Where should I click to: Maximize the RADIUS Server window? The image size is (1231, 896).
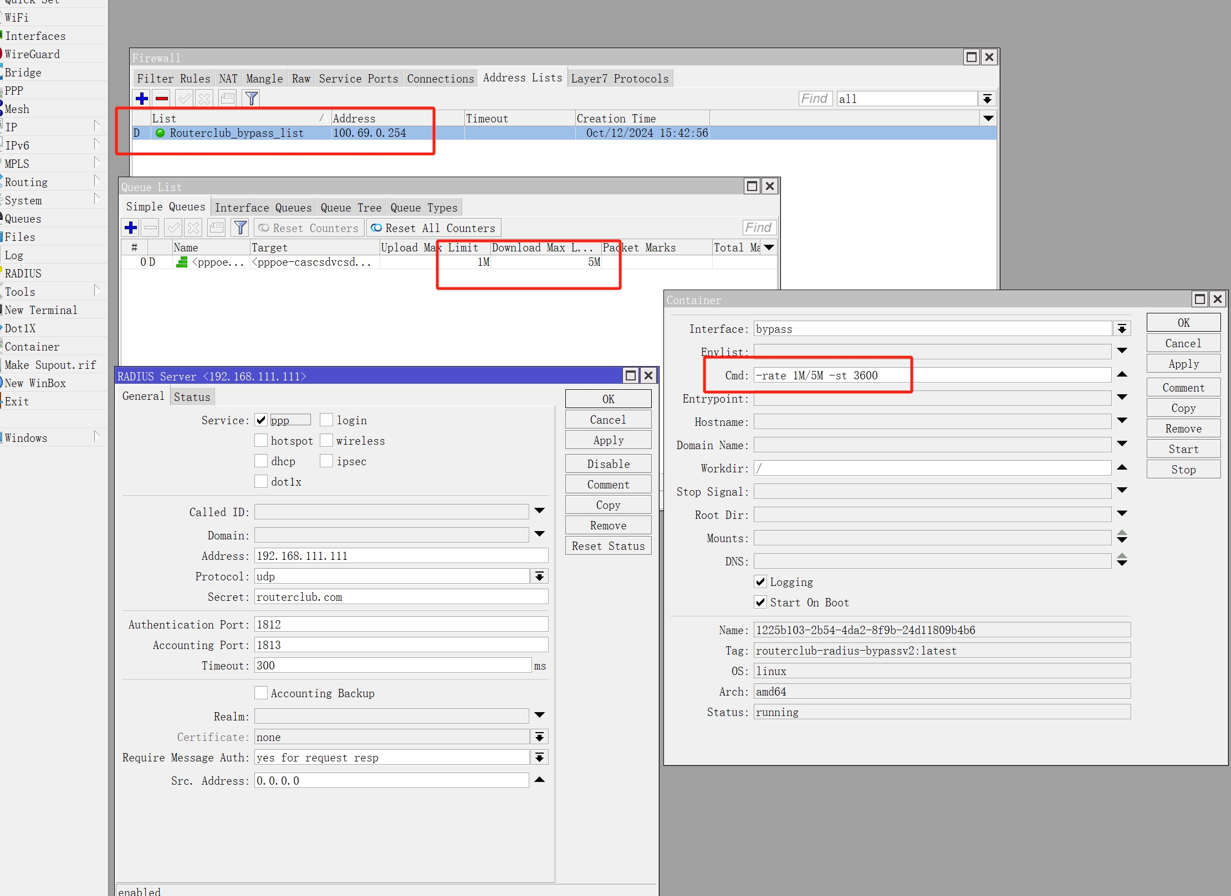(x=631, y=375)
